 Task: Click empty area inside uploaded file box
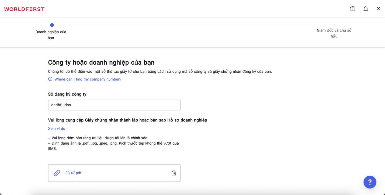coord(124,173)
